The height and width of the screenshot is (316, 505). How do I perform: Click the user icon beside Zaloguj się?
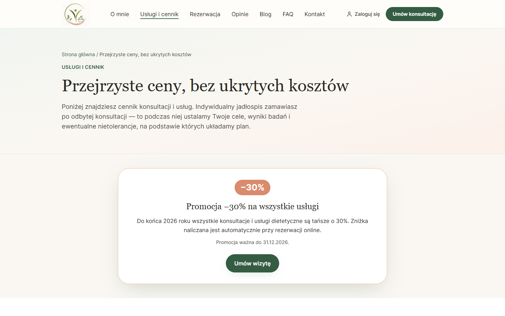[x=349, y=14]
